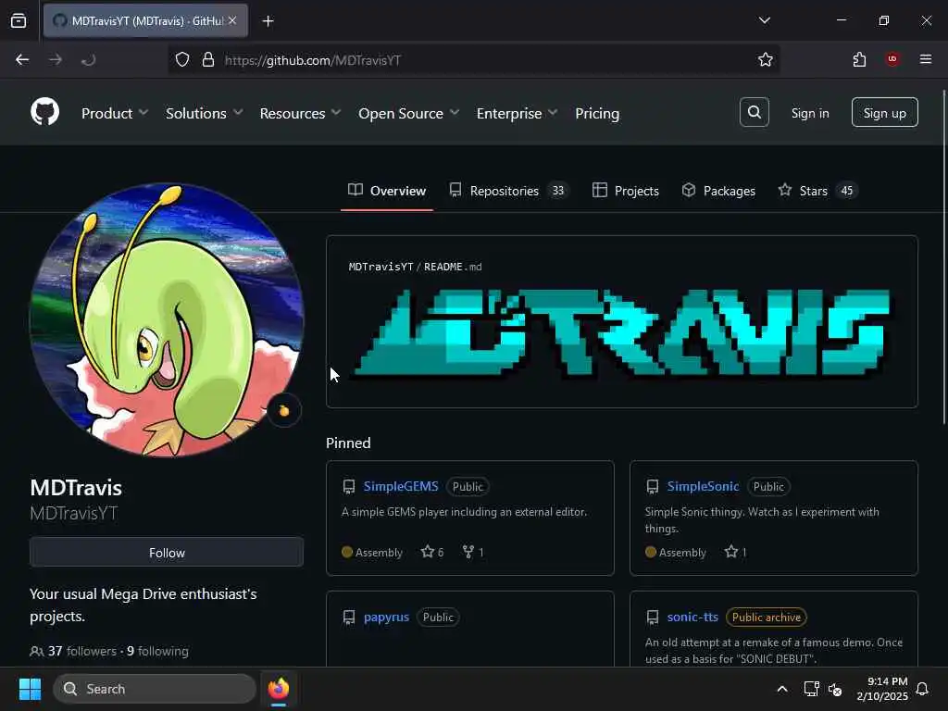
Task: Expand the Product menu
Action: [115, 113]
